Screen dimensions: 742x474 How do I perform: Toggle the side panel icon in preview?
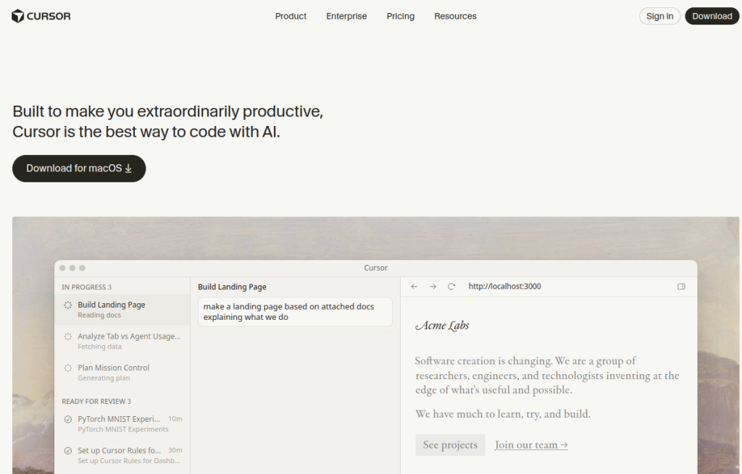tap(681, 287)
